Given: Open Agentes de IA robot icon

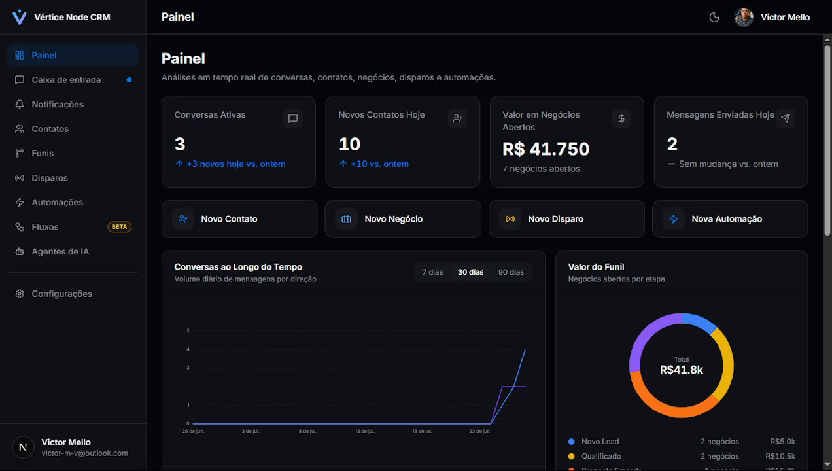Looking at the screenshot, I should 20,251.
